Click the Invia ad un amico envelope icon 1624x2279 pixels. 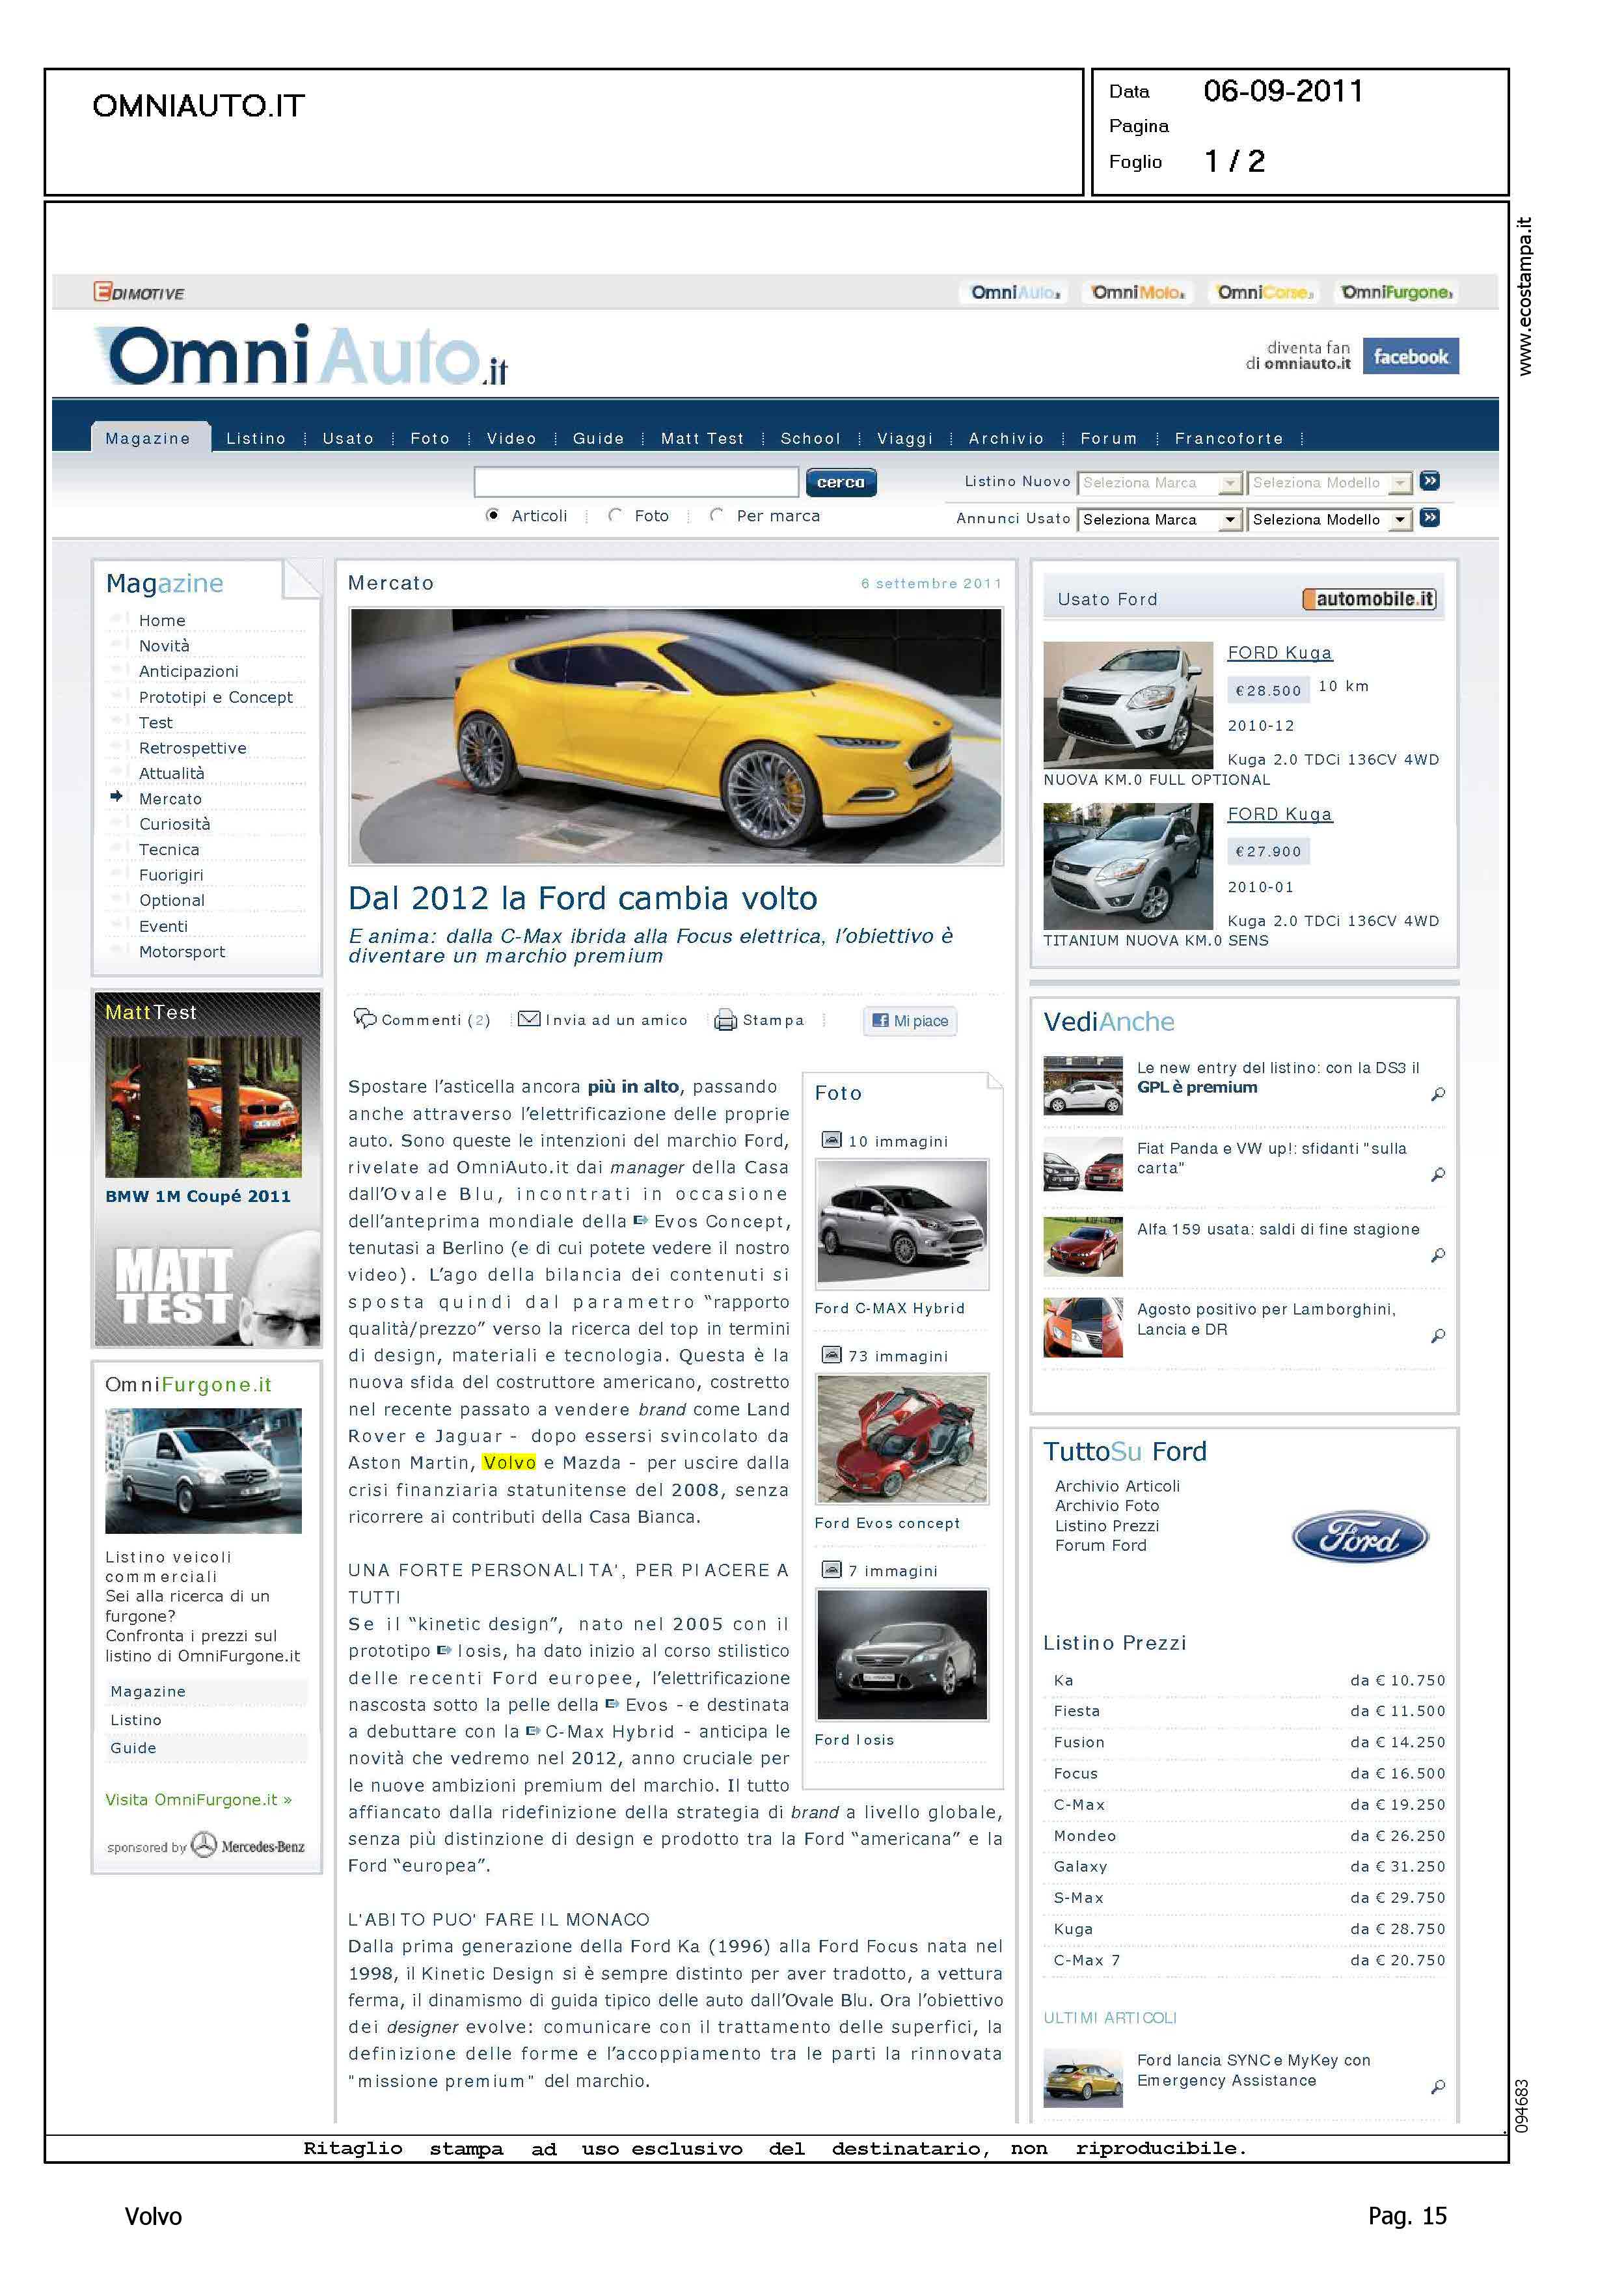pyautogui.click(x=529, y=1019)
